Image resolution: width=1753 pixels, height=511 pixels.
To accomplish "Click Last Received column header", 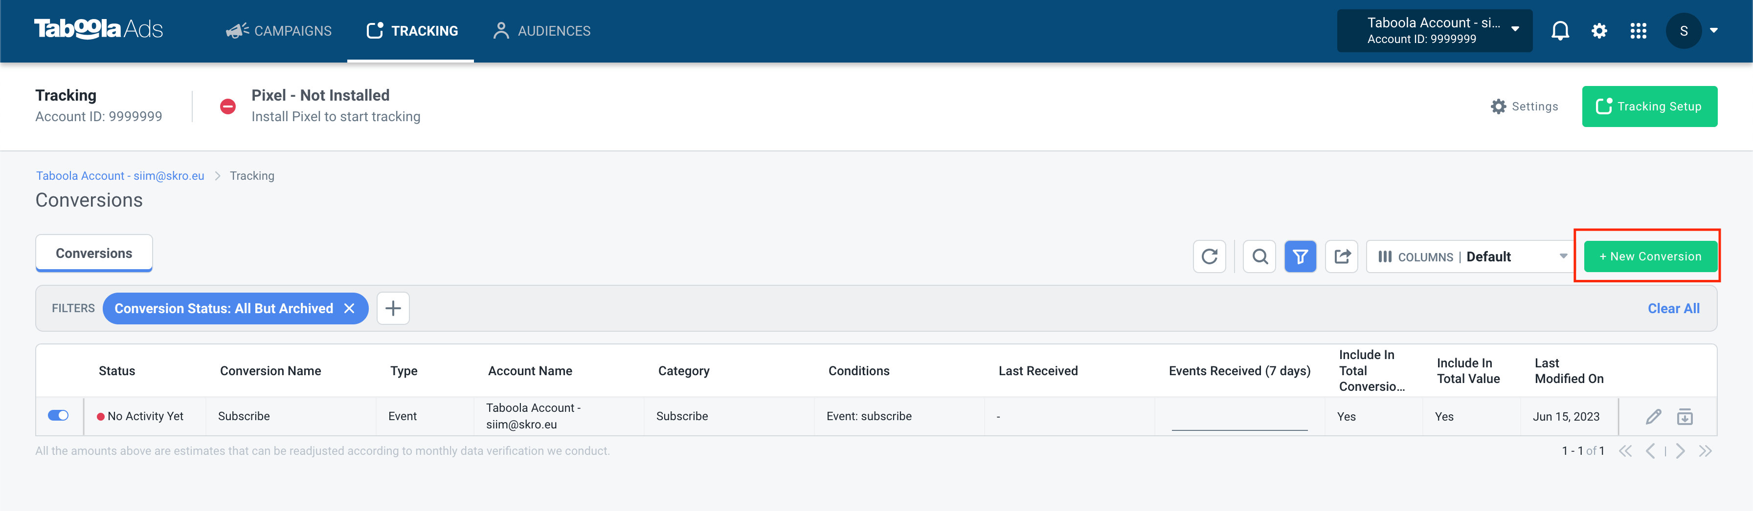I will click(1038, 370).
